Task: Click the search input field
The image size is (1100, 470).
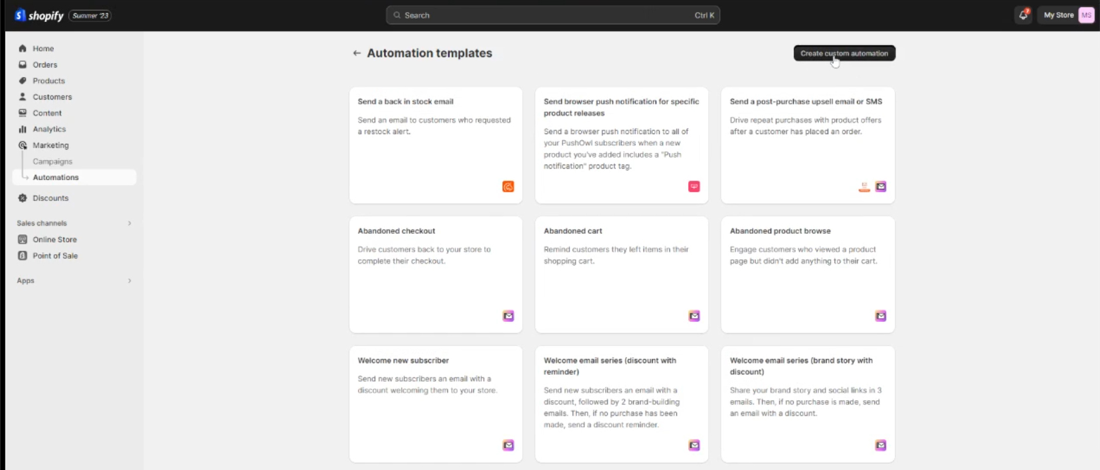Action: point(553,15)
